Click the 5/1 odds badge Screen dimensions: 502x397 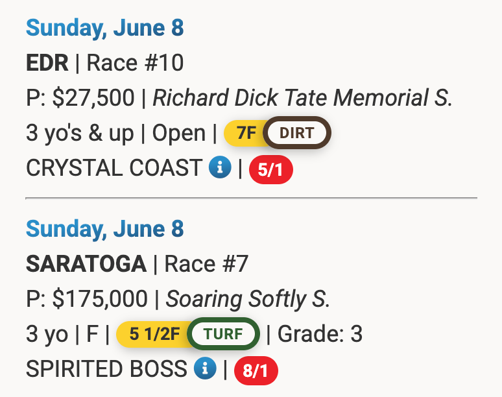tap(271, 170)
